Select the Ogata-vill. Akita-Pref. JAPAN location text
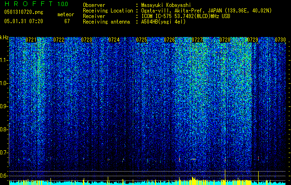 pyautogui.click(x=206, y=11)
